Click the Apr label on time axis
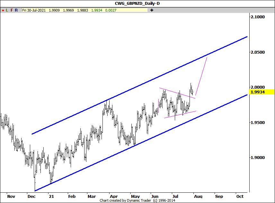This screenshot has height=203, width=275. point(114,196)
